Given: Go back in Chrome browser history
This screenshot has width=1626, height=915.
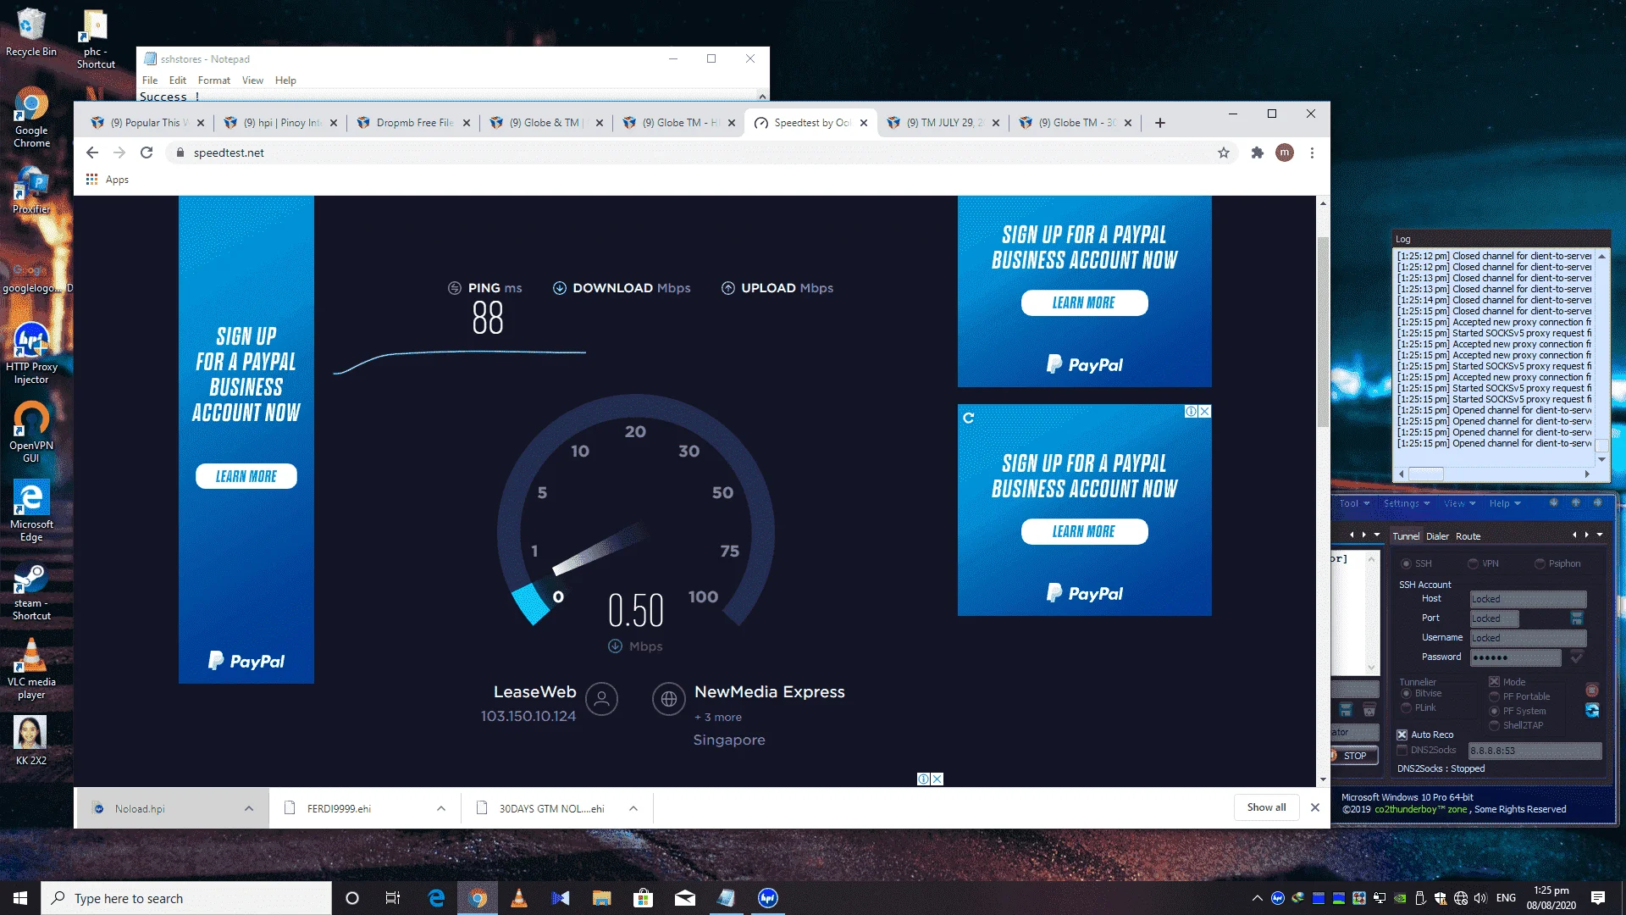Looking at the screenshot, I should click(x=92, y=152).
